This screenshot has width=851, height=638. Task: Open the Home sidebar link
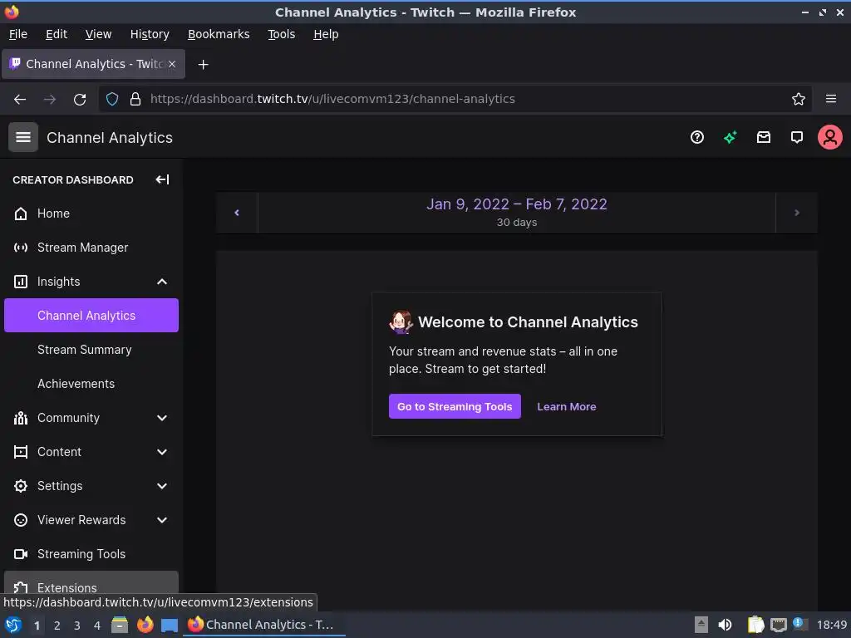(91, 213)
